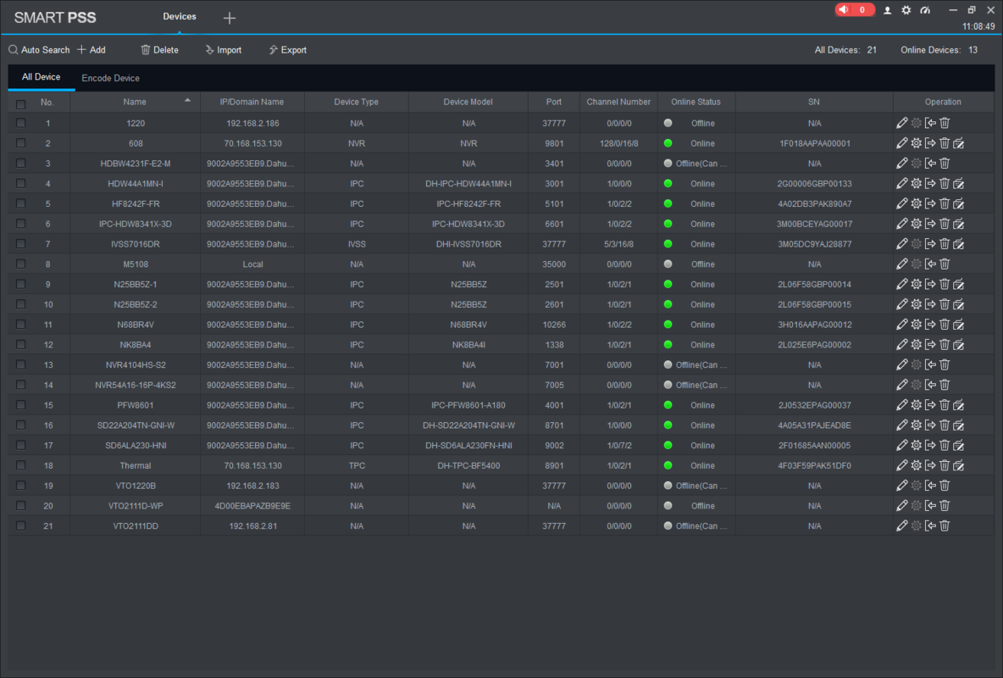1003x678 pixels.
Task: Click the user account icon in title bar
Action: pos(887,10)
